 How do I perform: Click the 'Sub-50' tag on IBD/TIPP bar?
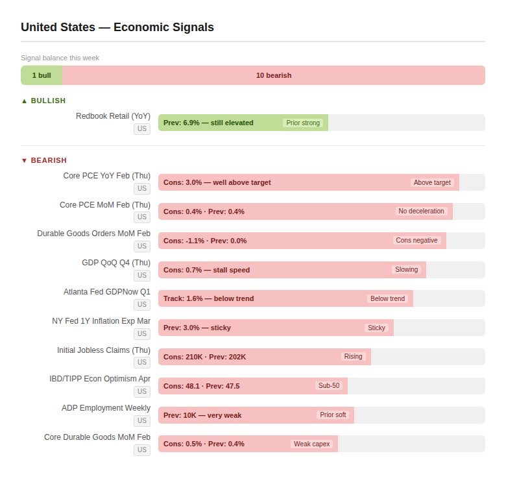[328, 386]
